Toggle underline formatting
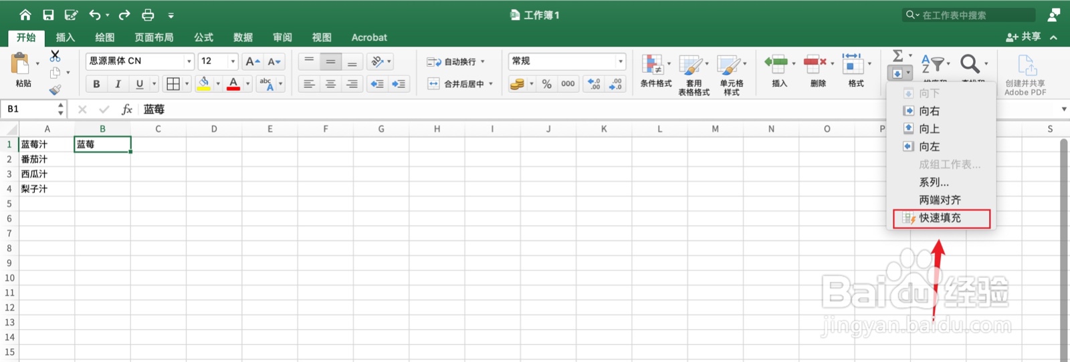This screenshot has width=1070, height=362. pos(139,83)
